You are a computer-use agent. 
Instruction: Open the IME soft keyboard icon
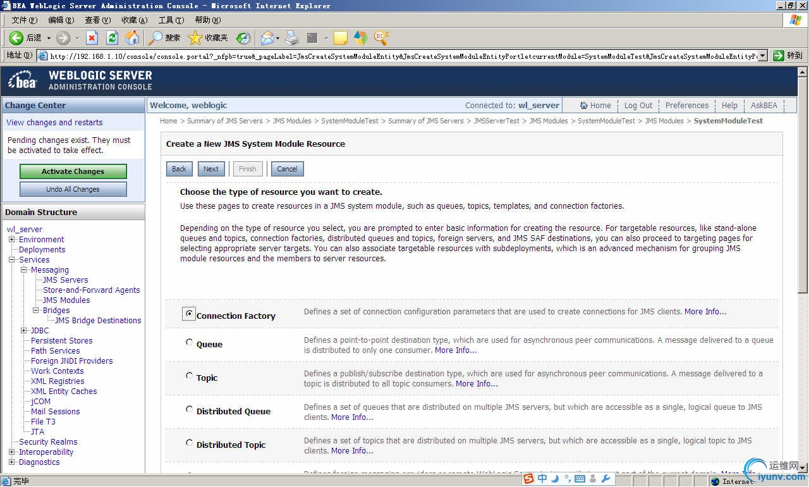(580, 479)
